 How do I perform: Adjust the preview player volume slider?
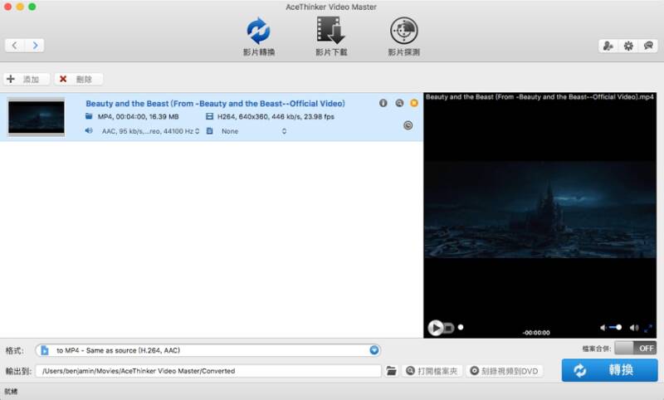pos(615,327)
